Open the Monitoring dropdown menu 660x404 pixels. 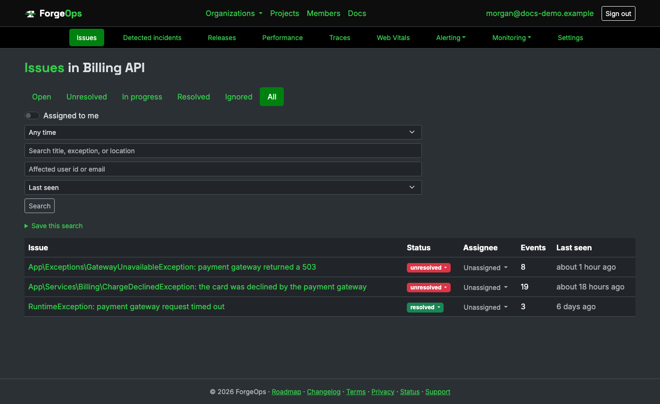[511, 38]
